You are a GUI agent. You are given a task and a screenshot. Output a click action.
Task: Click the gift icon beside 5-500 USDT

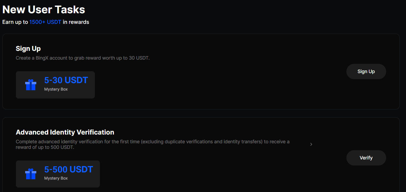pyautogui.click(x=31, y=174)
